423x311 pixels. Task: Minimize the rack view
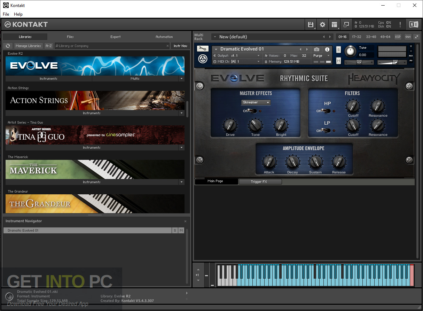(x=416, y=37)
